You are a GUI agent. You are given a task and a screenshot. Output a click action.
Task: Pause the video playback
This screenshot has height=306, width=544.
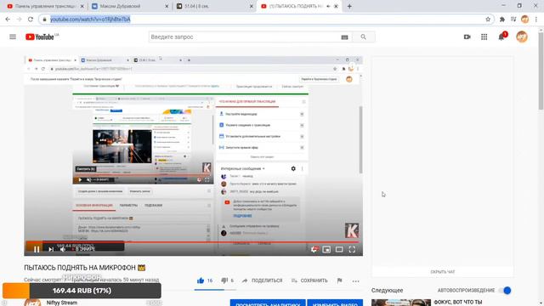37,249
